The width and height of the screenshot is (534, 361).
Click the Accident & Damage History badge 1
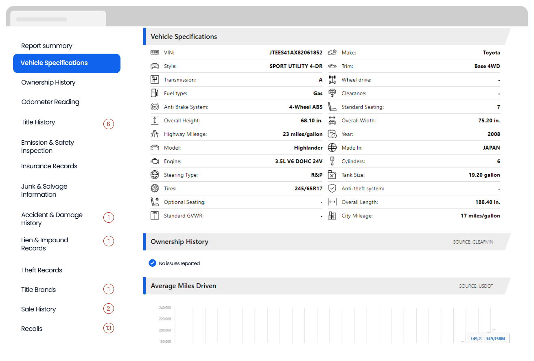108,217
